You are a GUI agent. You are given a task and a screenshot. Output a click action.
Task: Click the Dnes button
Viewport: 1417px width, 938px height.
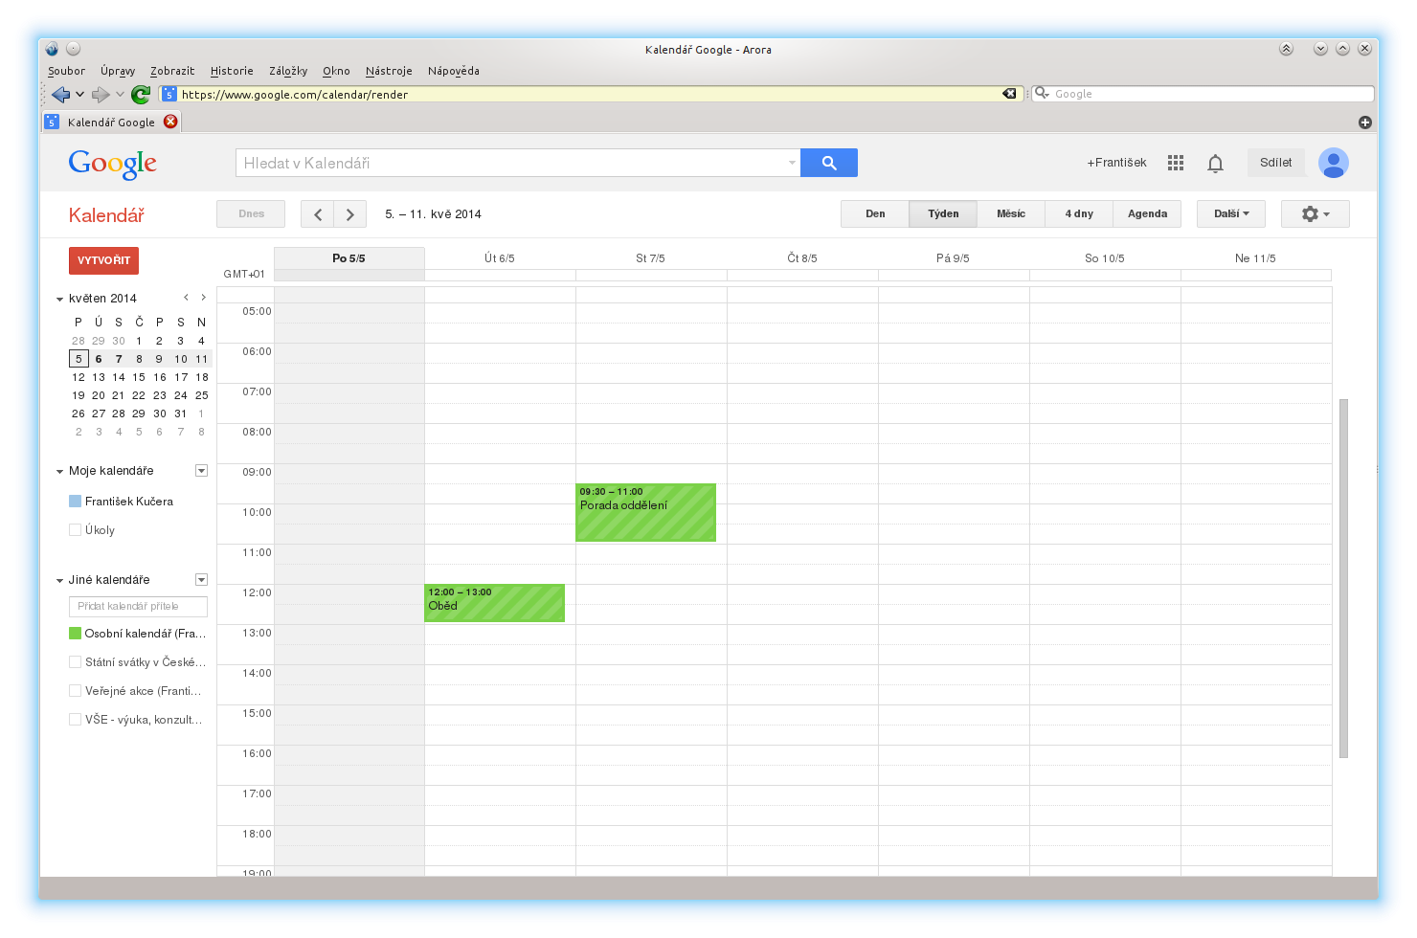(x=251, y=214)
